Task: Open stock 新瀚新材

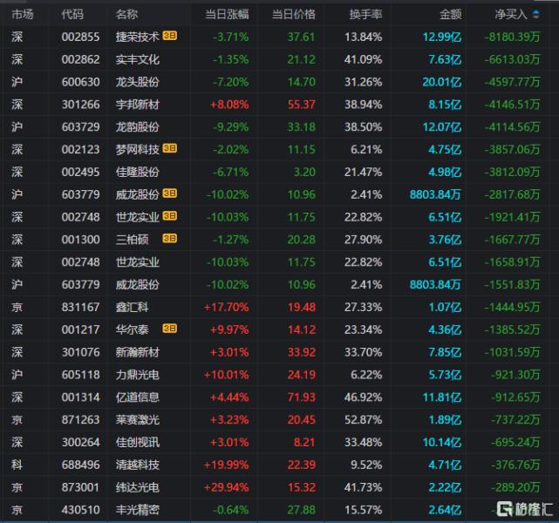Action: [137, 353]
